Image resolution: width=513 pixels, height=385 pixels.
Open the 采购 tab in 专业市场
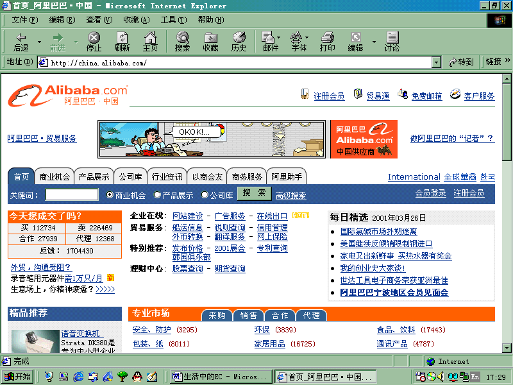pos(217,315)
